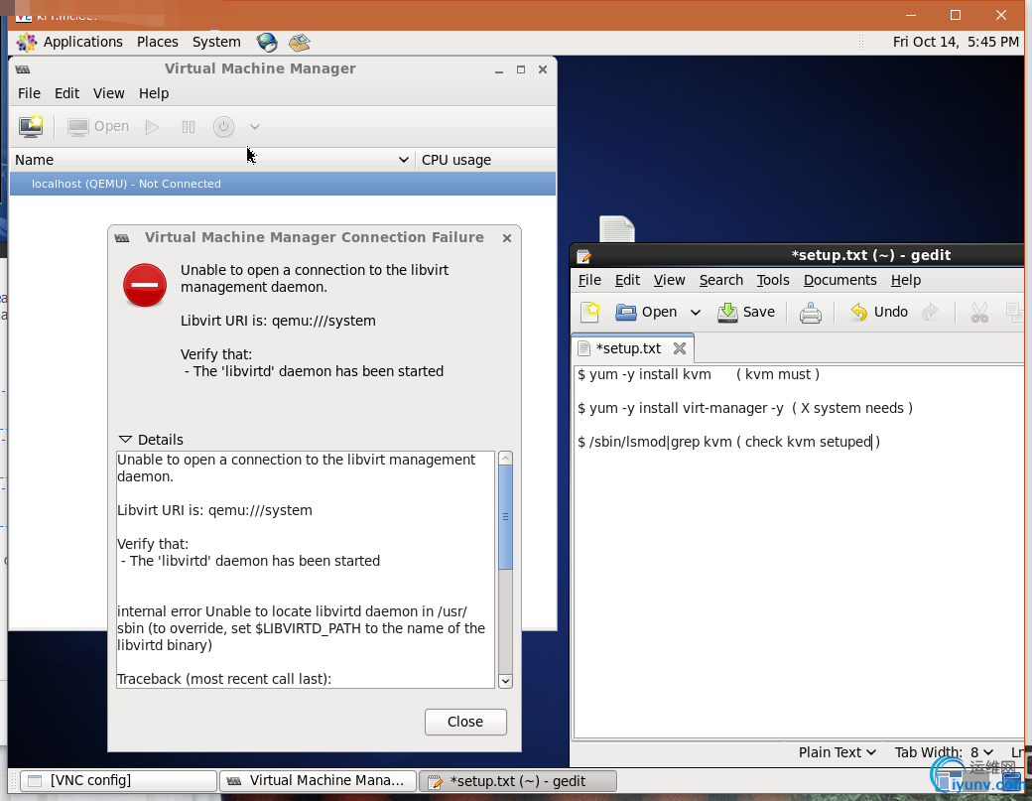The image size is (1032, 801).
Task: Click the gedit new document icon
Action: coord(590,312)
